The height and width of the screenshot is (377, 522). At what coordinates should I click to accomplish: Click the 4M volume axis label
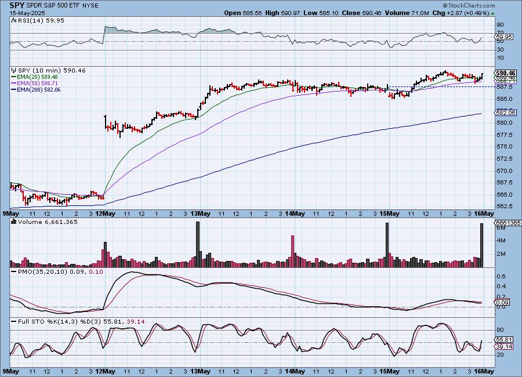pos(501,241)
